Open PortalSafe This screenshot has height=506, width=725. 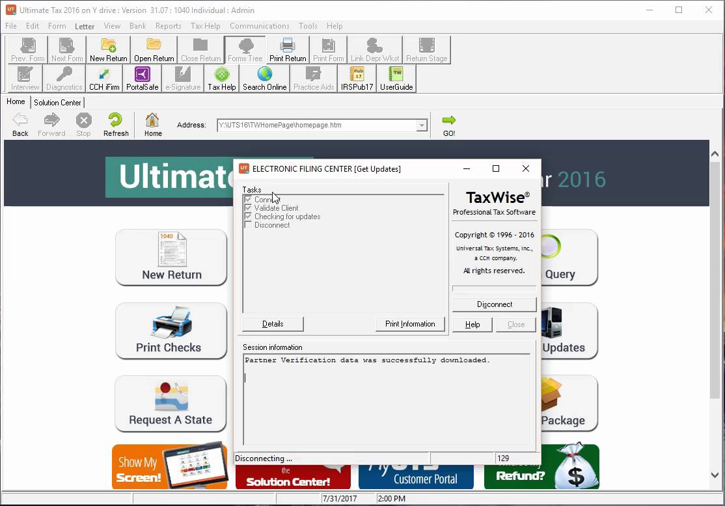click(x=143, y=79)
